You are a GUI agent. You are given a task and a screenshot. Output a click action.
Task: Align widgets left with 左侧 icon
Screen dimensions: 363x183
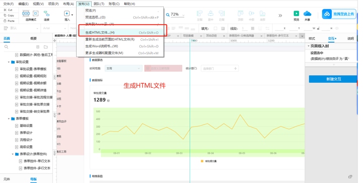[x=200, y=14]
